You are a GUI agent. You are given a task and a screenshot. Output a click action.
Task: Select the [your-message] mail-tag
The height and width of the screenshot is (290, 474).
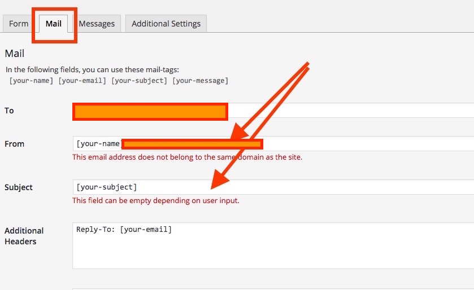[200, 81]
